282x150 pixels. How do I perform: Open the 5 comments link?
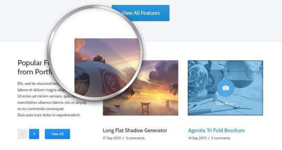221,138
